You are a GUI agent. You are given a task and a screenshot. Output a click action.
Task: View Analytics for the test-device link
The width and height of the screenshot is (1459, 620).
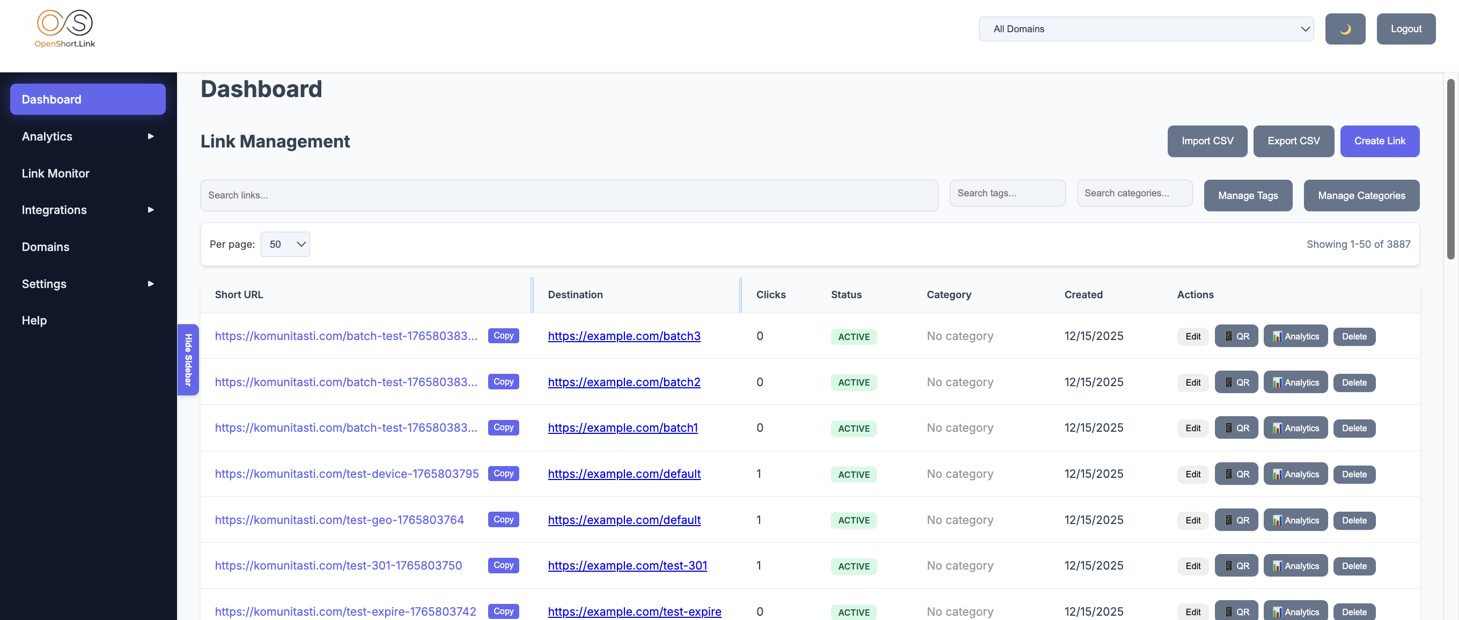pos(1295,474)
